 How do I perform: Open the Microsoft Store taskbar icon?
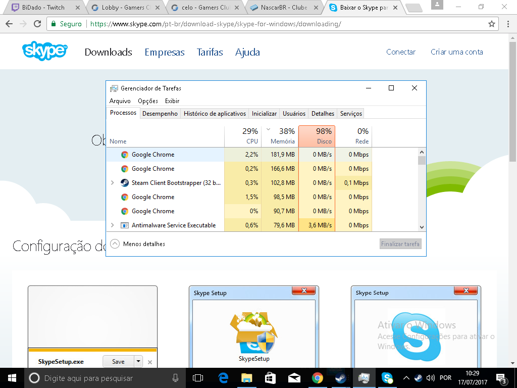pyautogui.click(x=271, y=378)
